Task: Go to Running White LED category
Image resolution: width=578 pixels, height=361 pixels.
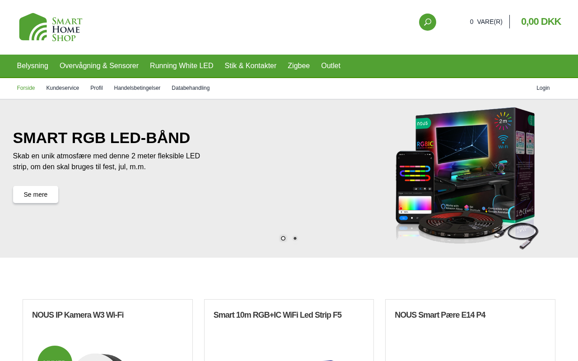Action: [182, 66]
